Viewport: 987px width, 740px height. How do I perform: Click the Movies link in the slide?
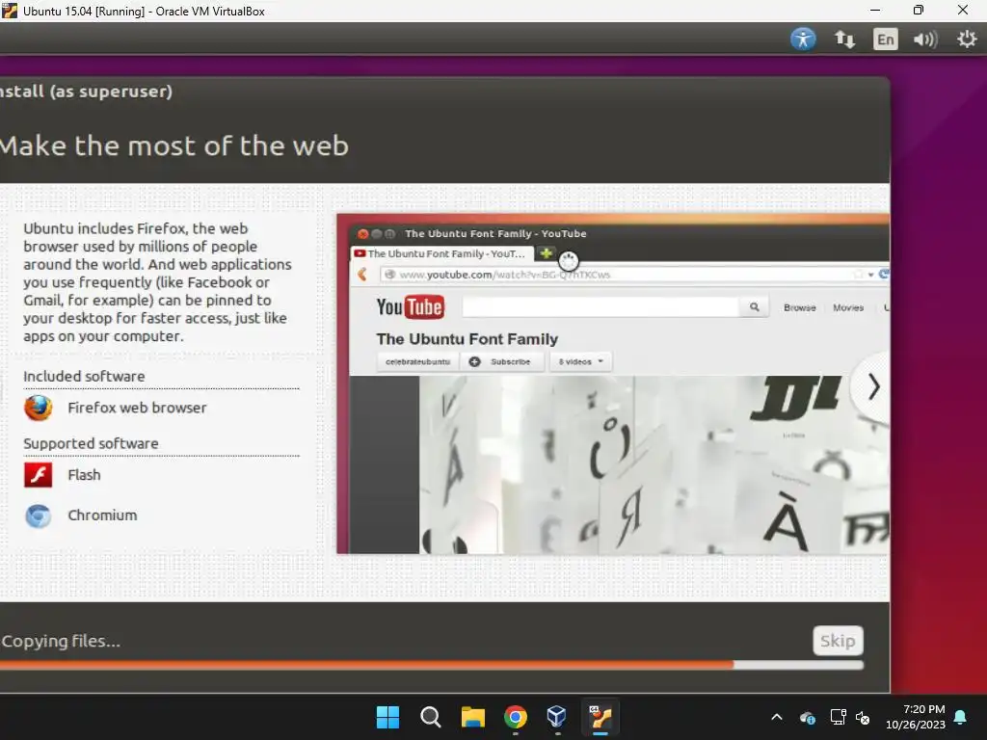click(x=848, y=307)
